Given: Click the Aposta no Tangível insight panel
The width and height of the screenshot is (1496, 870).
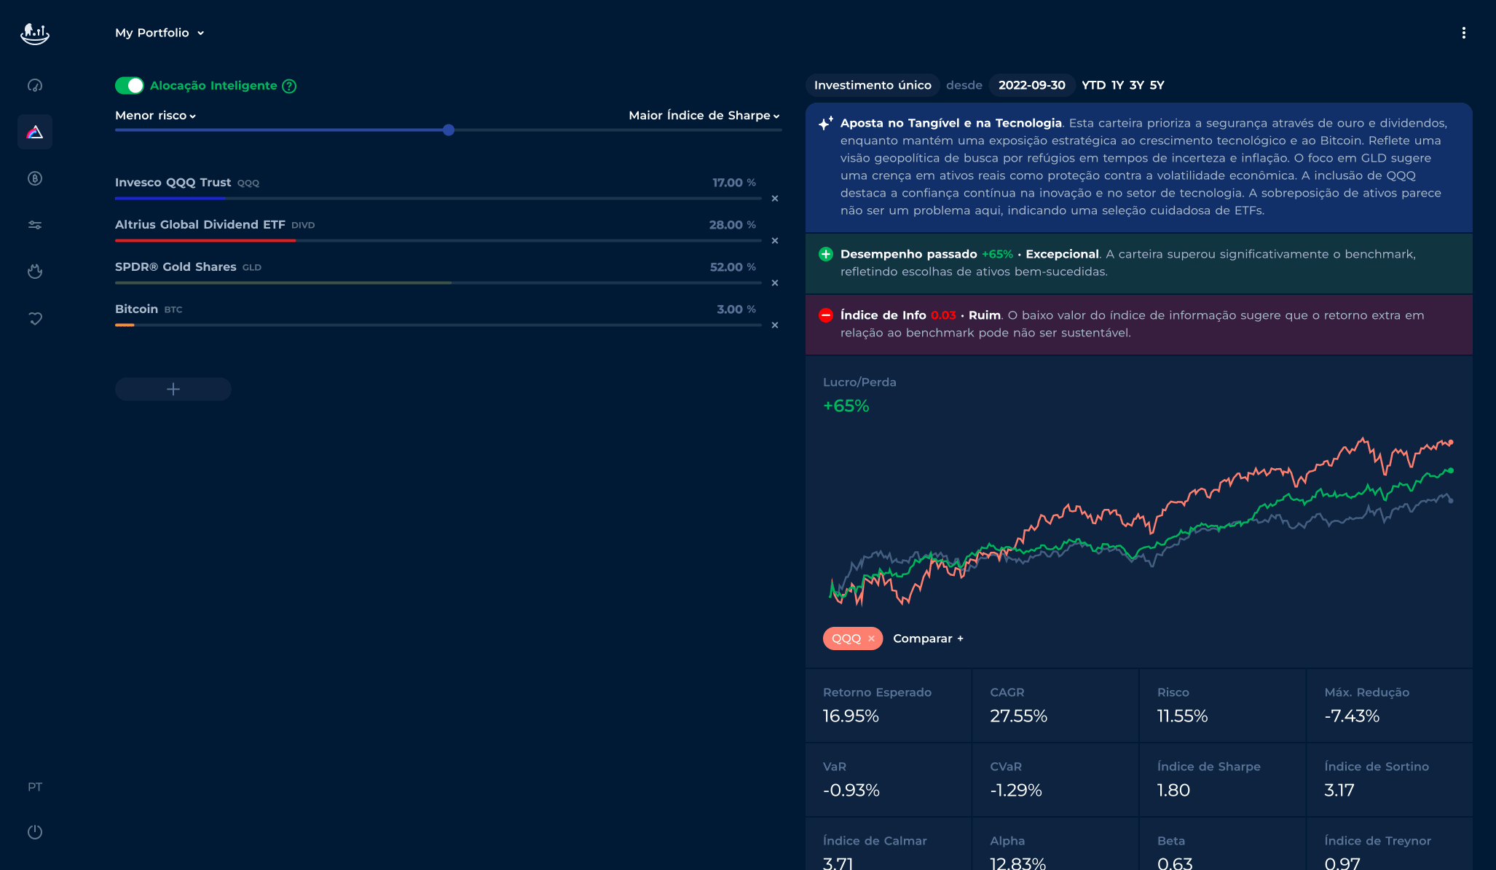Looking at the screenshot, I should [x=1139, y=167].
